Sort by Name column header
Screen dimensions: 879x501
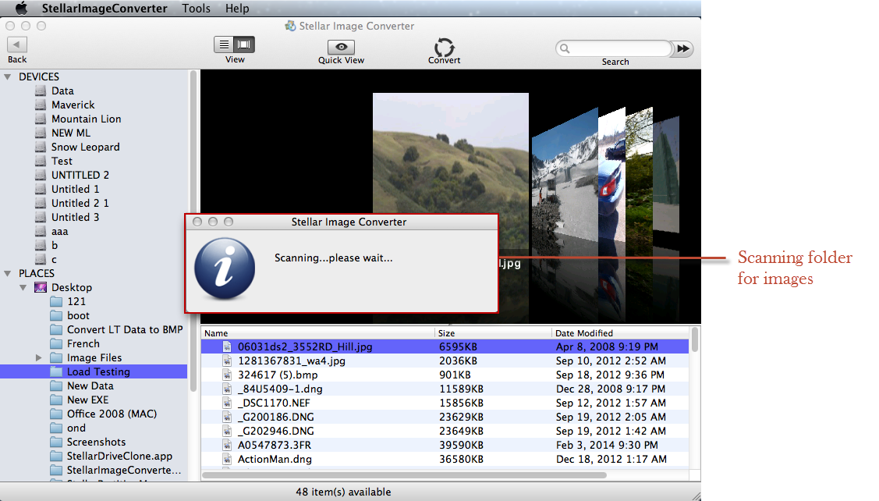coord(317,333)
